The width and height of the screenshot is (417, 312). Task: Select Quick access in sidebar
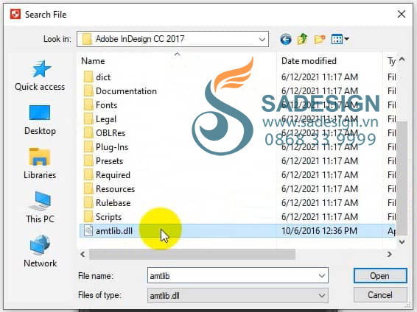[40, 76]
